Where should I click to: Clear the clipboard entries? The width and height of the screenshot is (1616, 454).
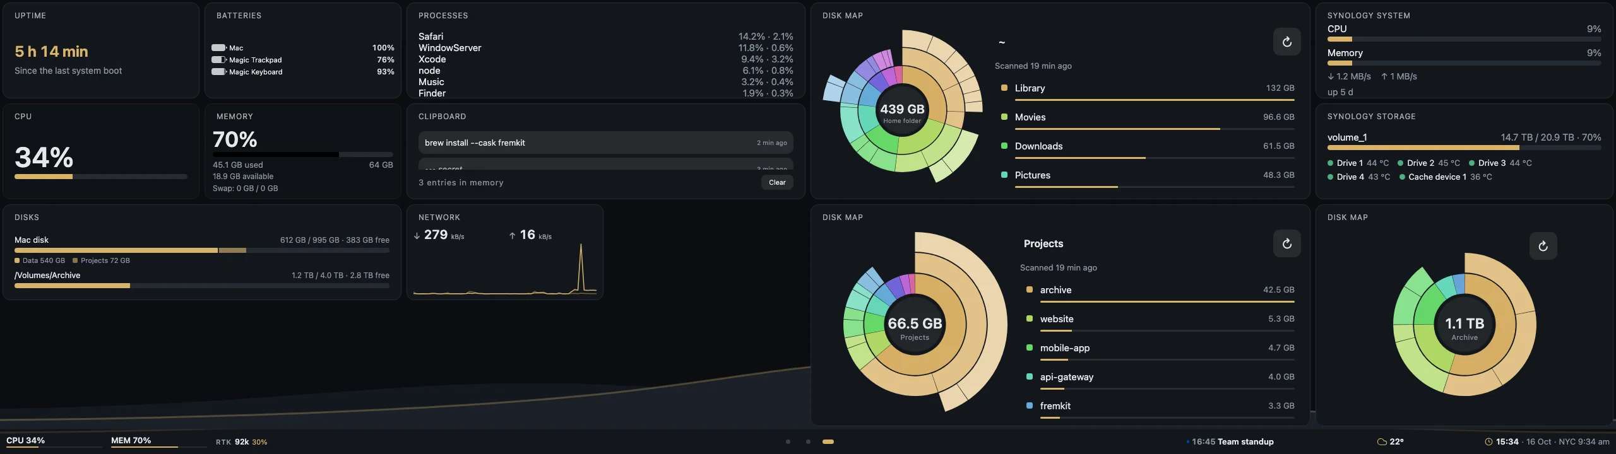(x=777, y=182)
